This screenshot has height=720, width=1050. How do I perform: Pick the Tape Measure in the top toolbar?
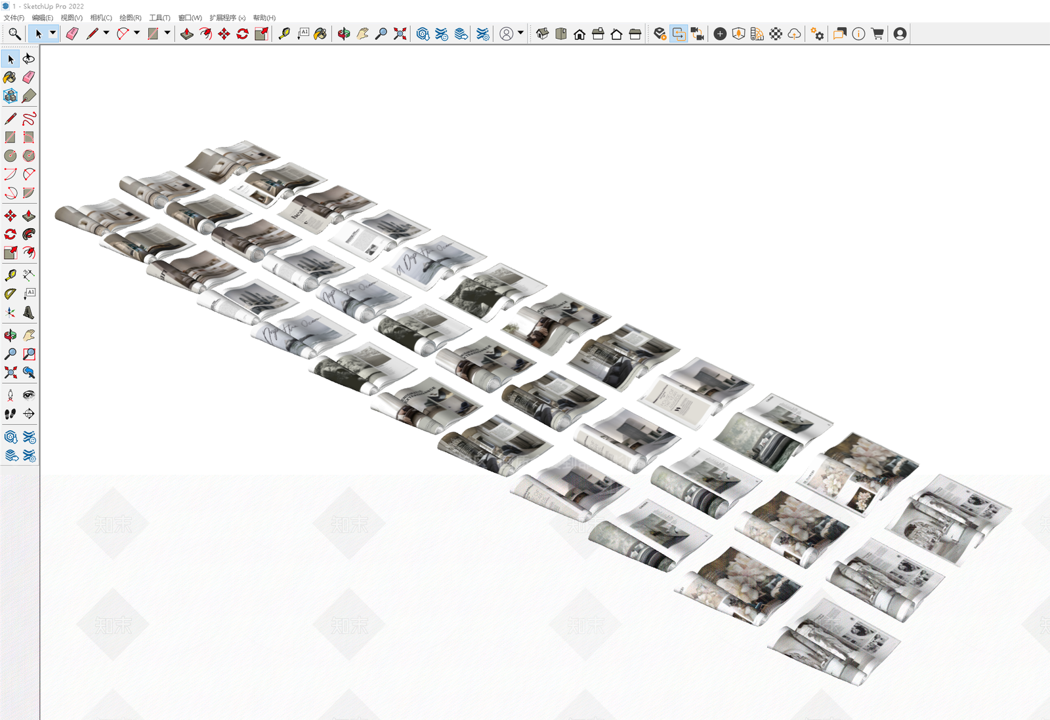(284, 34)
